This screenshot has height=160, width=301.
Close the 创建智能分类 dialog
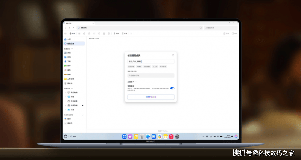tap(173, 55)
